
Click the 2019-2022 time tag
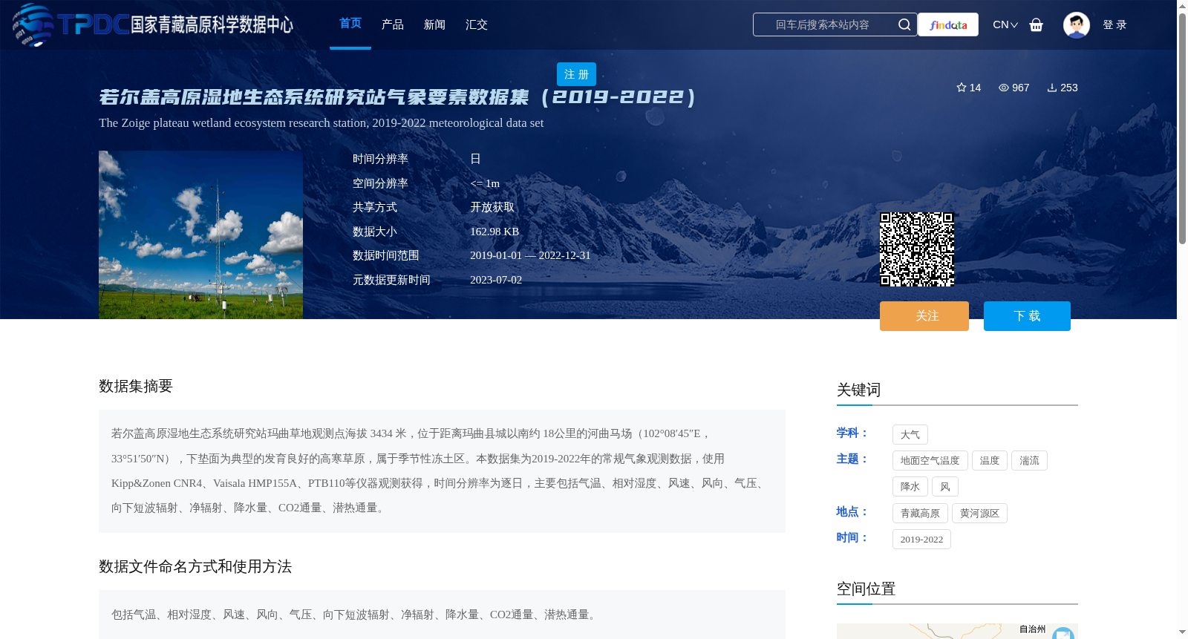click(921, 540)
